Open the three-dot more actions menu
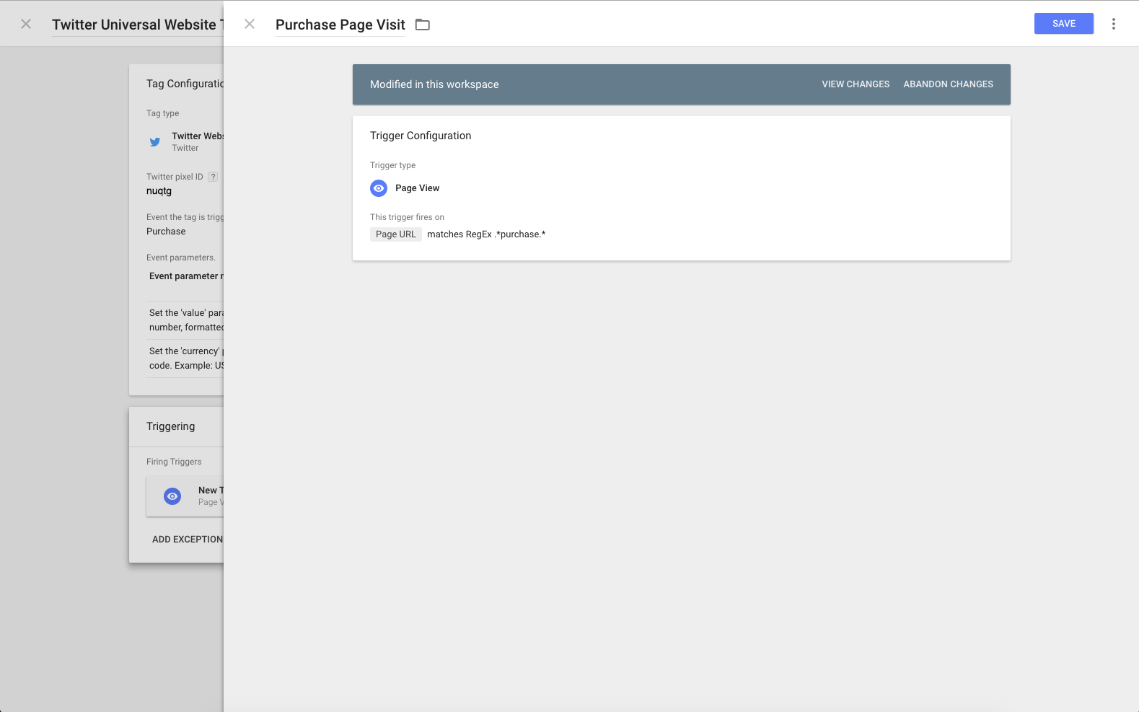This screenshot has height=712, width=1139. pos(1114,24)
